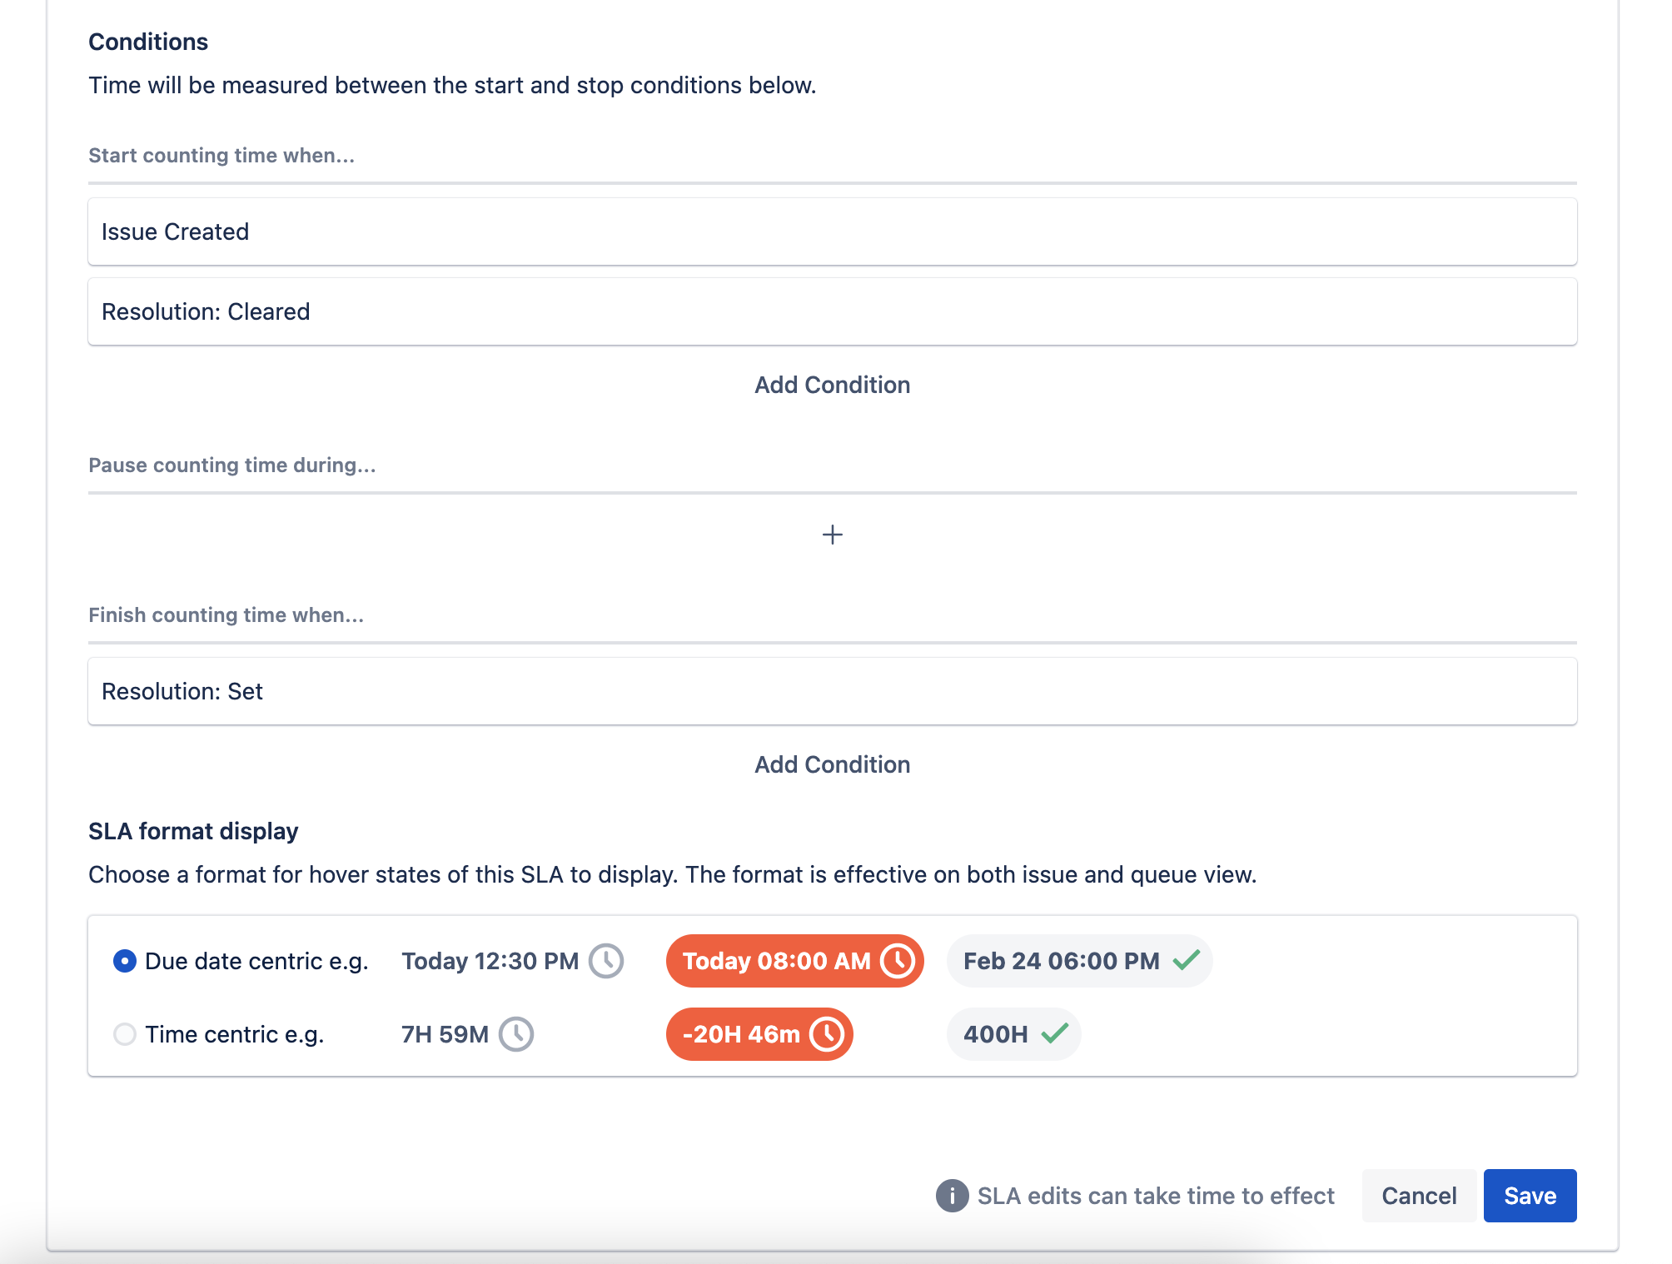Viewport: 1672px width, 1264px height.
Task: Click Add Condition under finish conditions
Action: point(832,764)
